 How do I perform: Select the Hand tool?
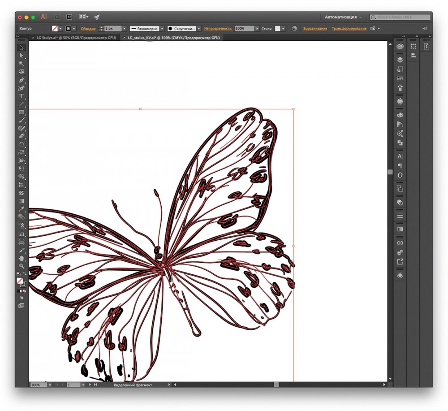click(22, 258)
